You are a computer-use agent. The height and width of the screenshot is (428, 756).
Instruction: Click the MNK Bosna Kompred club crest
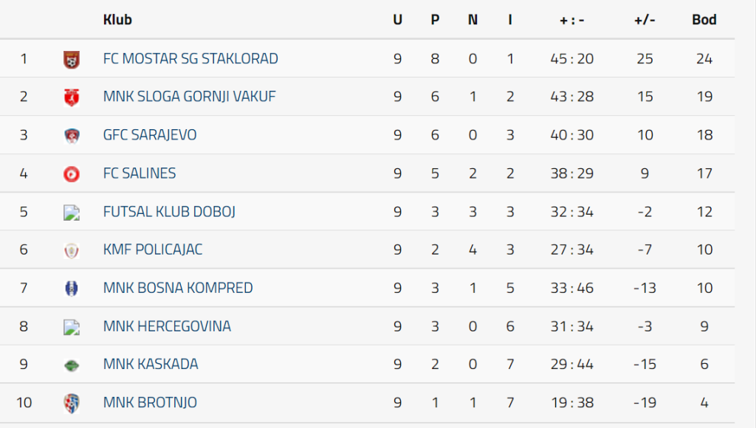coord(71,289)
